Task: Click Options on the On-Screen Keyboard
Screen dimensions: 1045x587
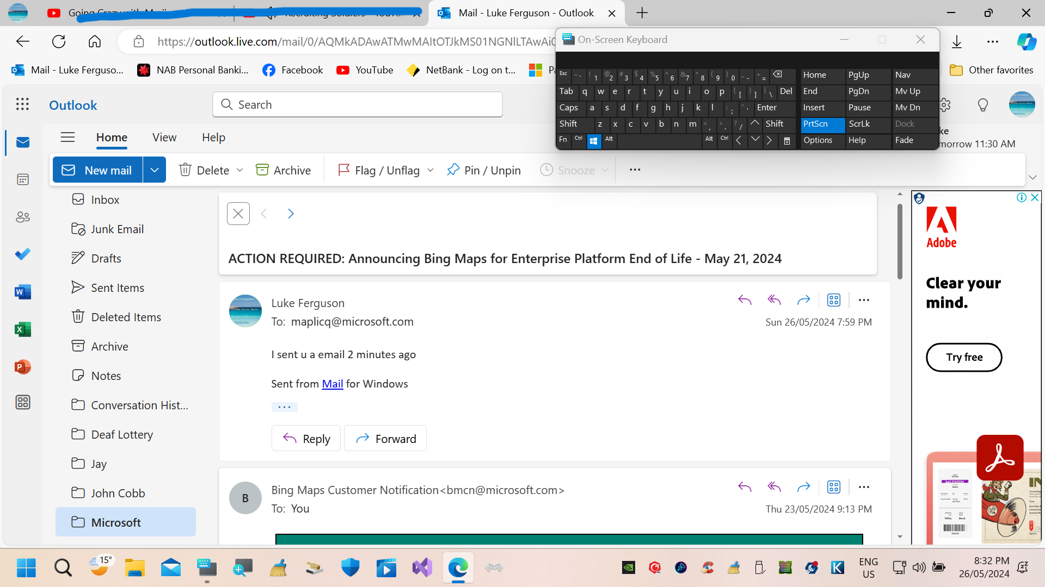Action: [x=822, y=141]
